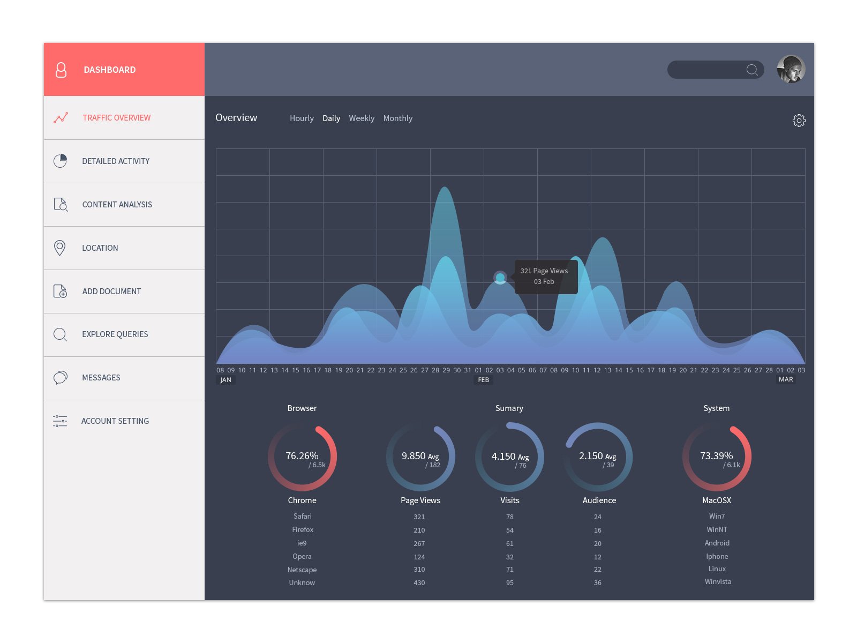
Task: Click Iphone in System list
Action: (x=717, y=557)
